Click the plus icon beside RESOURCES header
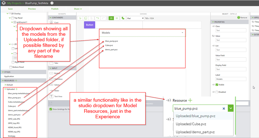 (16, 80)
